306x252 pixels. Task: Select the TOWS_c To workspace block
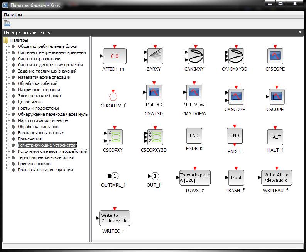(x=195, y=178)
